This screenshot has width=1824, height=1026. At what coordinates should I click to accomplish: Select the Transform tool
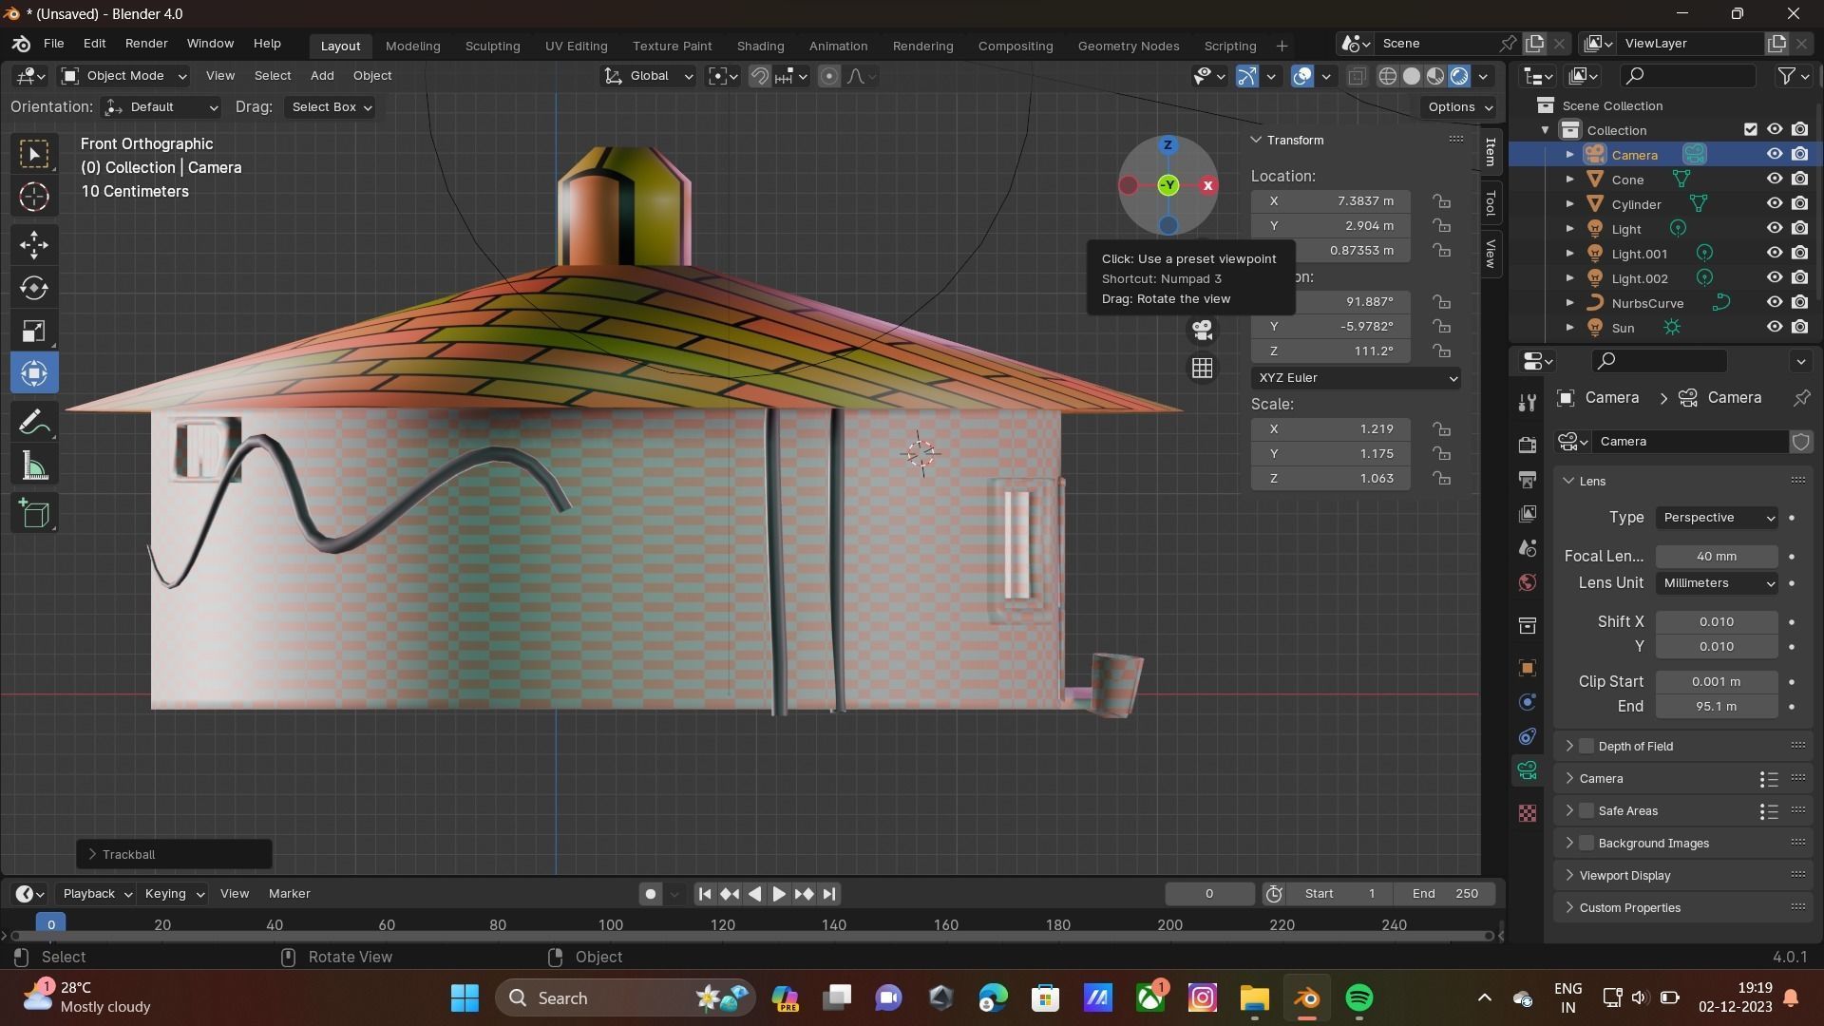pos(34,373)
